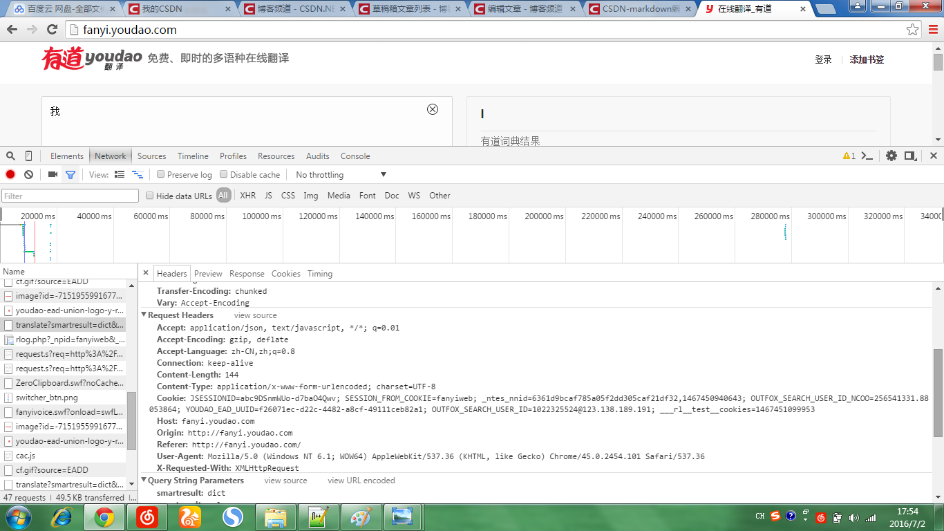Select the rlog.php request row
Viewport: 944px width, 531px height.
63,339
